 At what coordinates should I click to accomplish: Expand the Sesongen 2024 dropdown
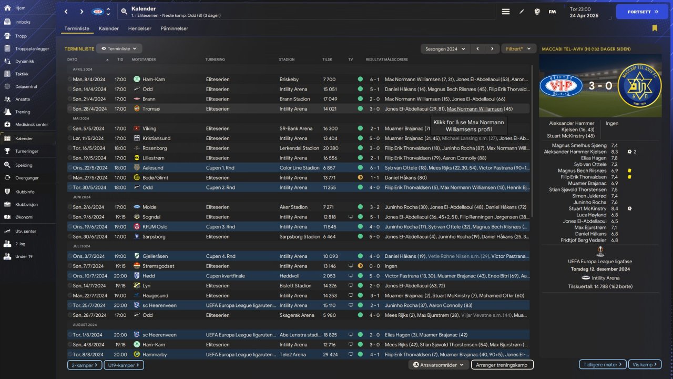tap(444, 49)
